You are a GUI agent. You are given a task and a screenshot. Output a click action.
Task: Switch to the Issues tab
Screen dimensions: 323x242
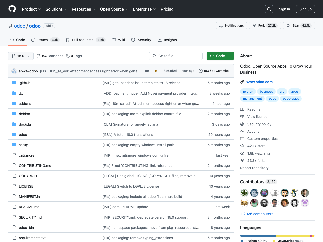pyautogui.click(x=45, y=40)
